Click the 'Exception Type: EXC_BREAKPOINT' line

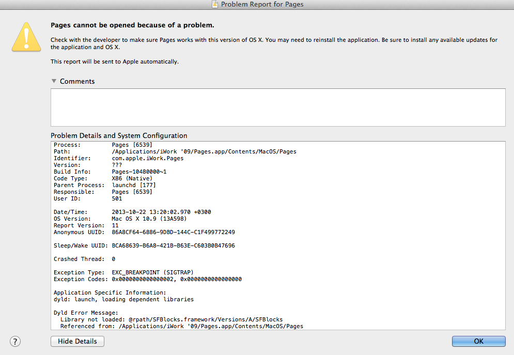123,272
